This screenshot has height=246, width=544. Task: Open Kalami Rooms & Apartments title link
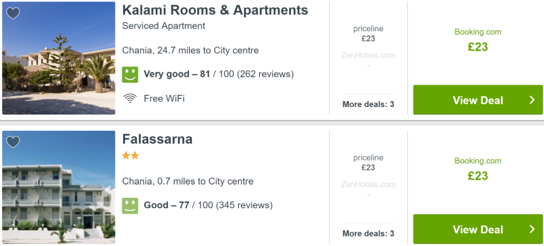[x=215, y=10]
